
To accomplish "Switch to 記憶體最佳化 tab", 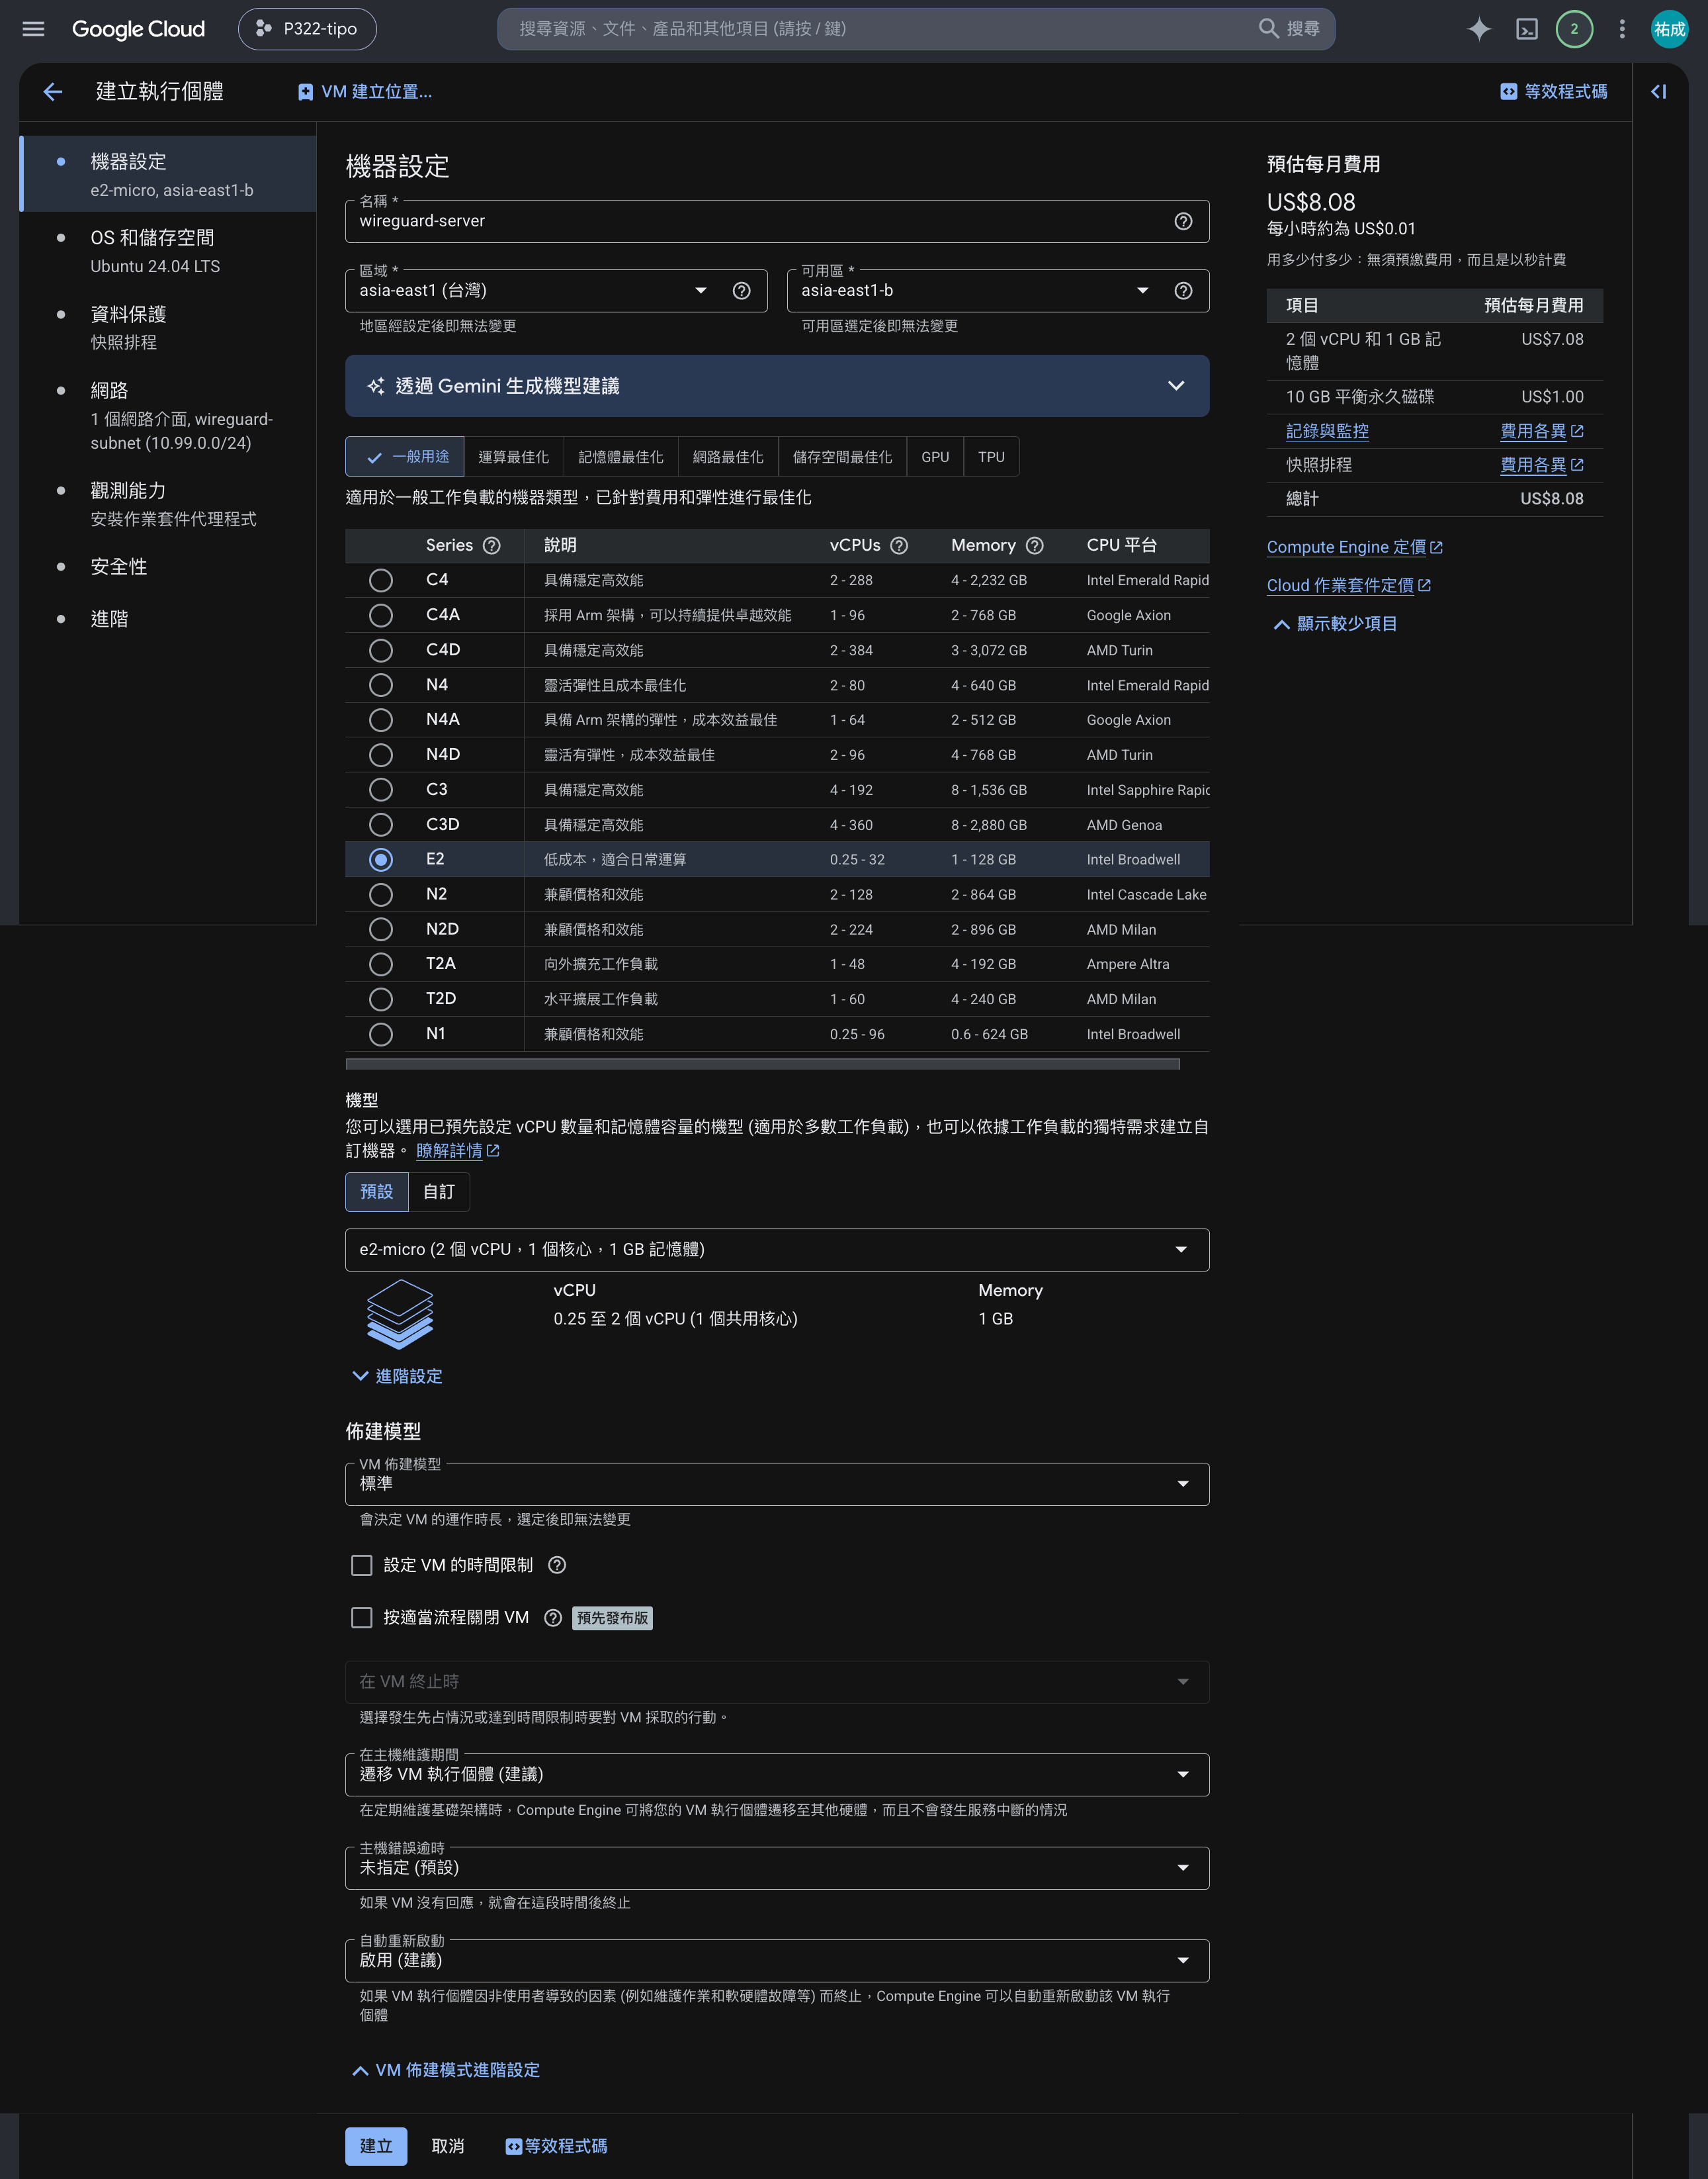I will coord(620,457).
